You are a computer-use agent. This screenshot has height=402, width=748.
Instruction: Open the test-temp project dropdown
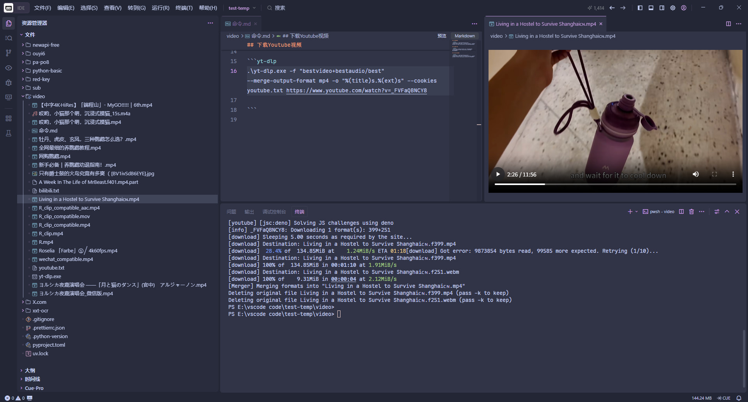point(242,8)
